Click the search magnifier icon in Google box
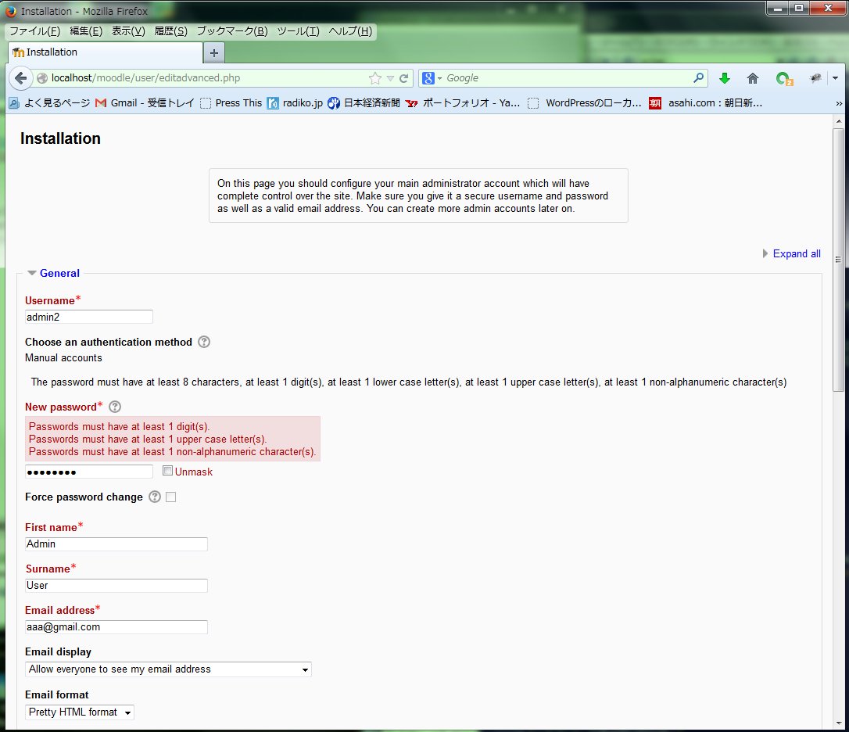 tap(698, 78)
